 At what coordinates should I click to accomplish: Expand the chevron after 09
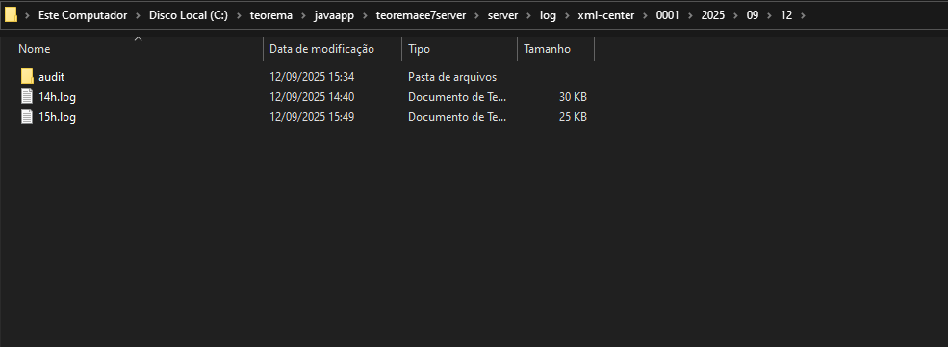[770, 15]
